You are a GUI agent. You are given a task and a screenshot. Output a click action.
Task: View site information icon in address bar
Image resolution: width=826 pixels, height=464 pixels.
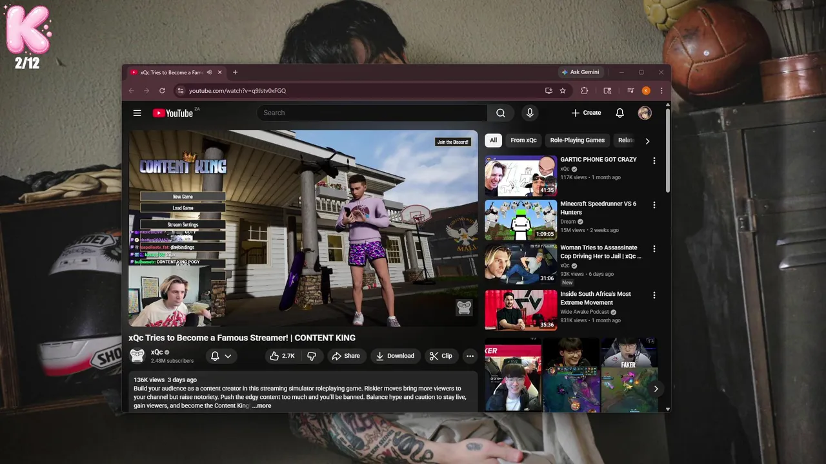click(x=181, y=91)
